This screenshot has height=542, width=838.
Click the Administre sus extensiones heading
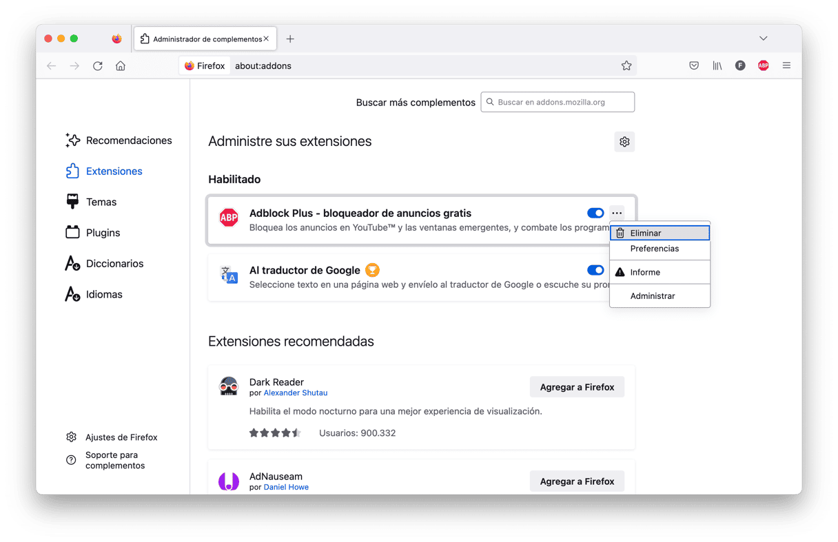(290, 142)
